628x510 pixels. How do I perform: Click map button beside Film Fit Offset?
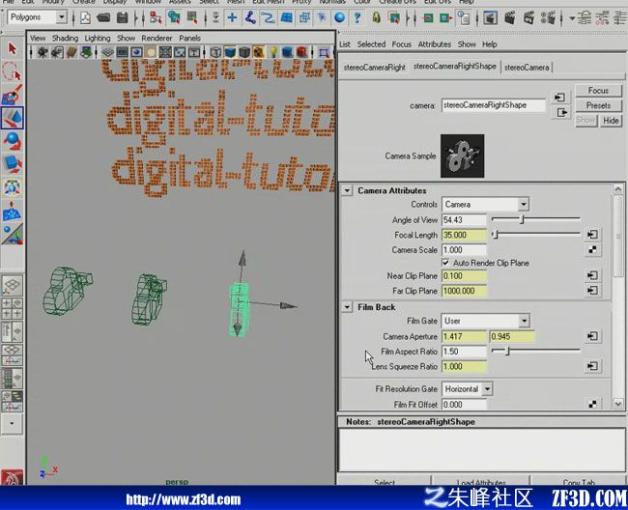(x=593, y=404)
